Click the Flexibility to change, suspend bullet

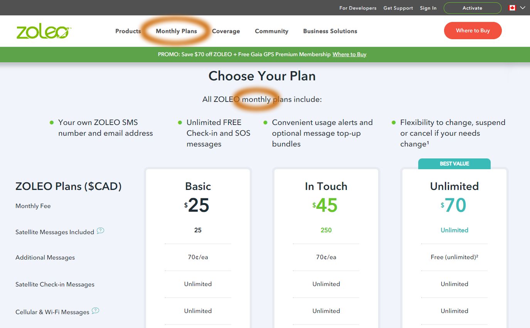click(453, 133)
